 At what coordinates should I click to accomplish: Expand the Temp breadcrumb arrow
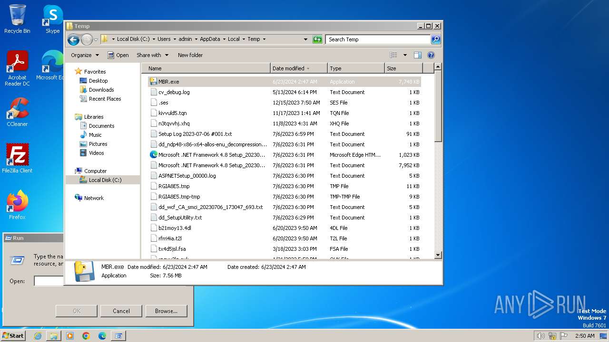click(264, 39)
